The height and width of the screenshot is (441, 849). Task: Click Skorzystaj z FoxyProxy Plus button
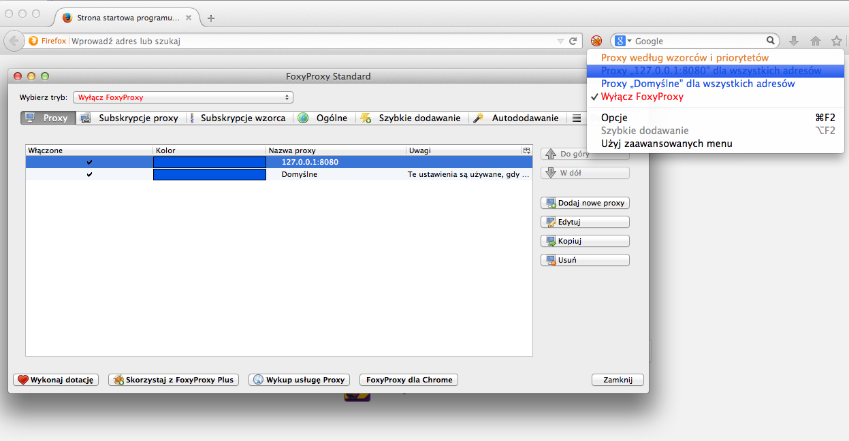point(174,380)
